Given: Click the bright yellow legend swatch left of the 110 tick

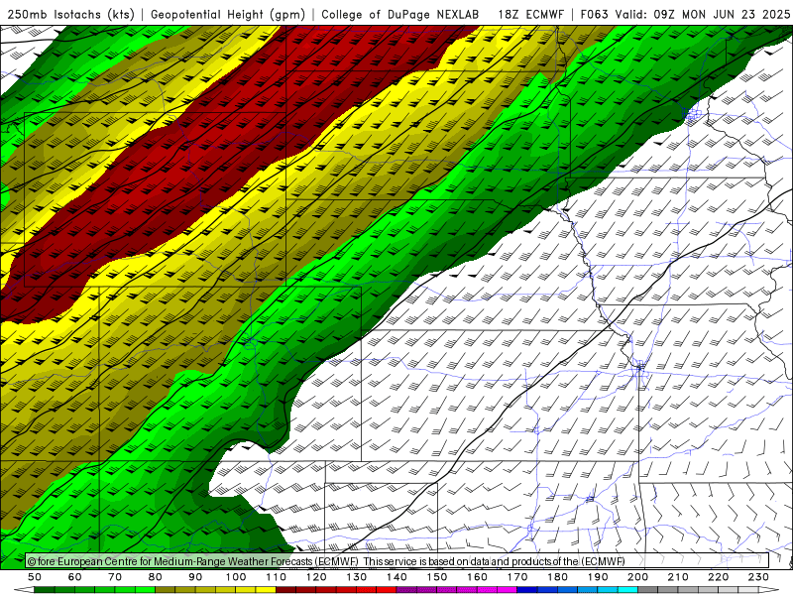Looking at the screenshot, I should [x=266, y=590].
